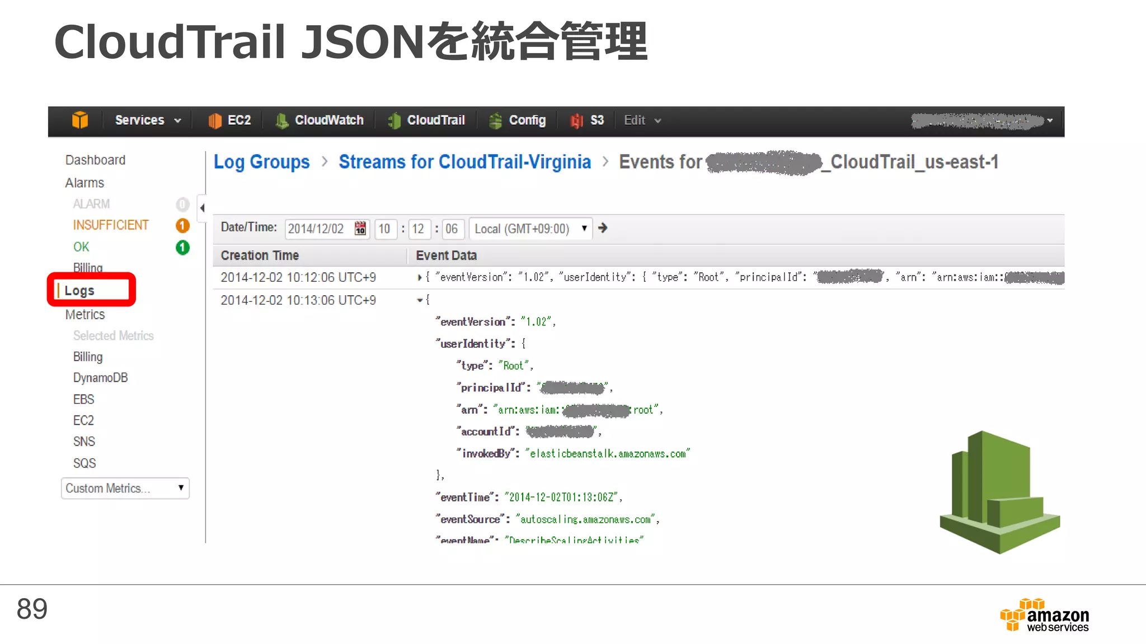This screenshot has height=644, width=1146.
Task: Open SNS metrics
Action: click(x=84, y=442)
